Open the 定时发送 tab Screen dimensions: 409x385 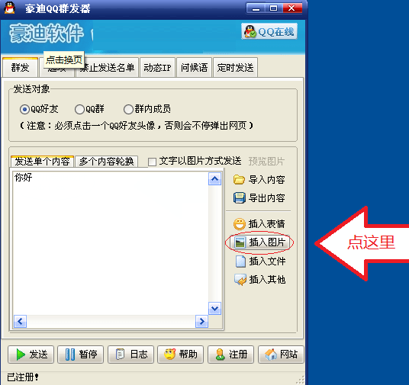click(x=235, y=68)
